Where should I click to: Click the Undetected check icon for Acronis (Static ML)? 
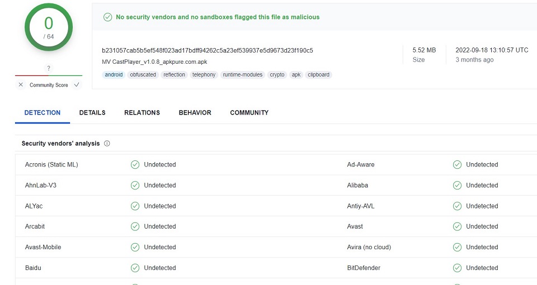coord(135,164)
